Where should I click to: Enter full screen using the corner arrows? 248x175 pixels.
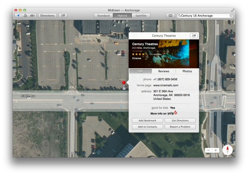233,10
